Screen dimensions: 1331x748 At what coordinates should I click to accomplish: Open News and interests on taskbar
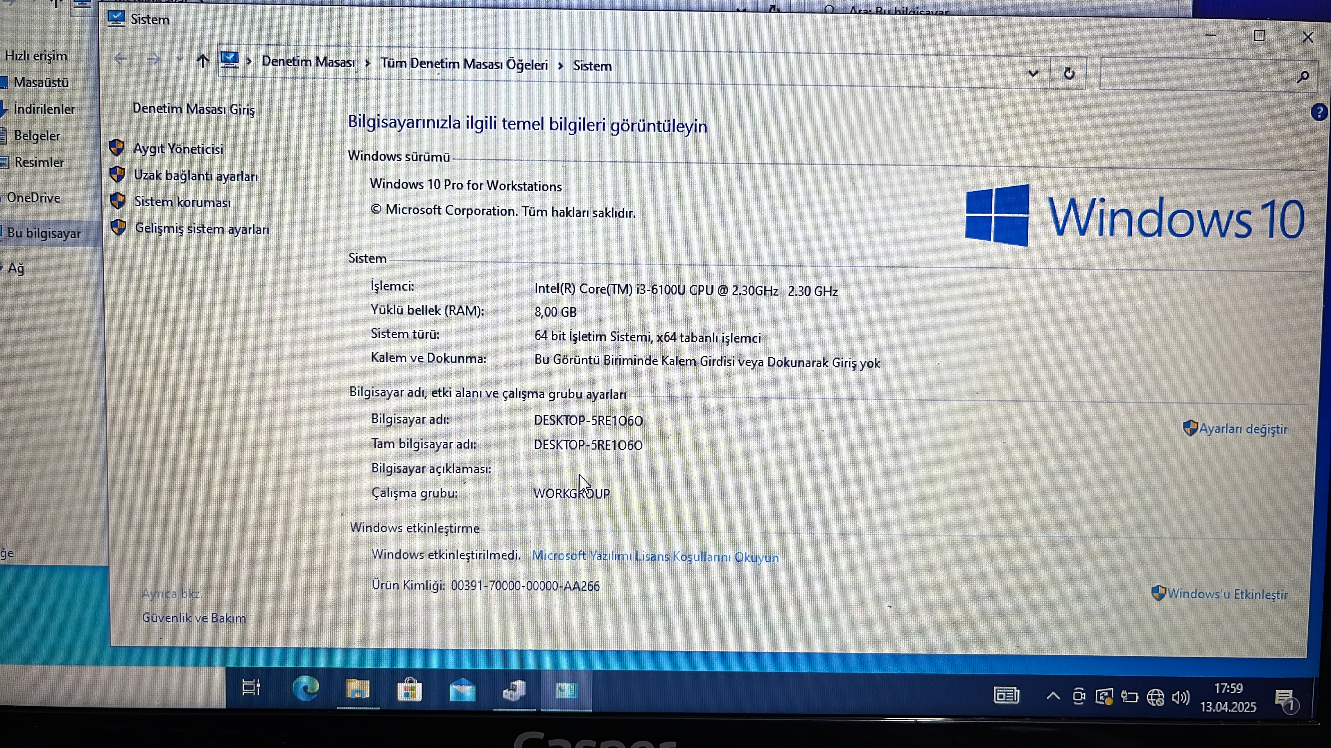1006,696
